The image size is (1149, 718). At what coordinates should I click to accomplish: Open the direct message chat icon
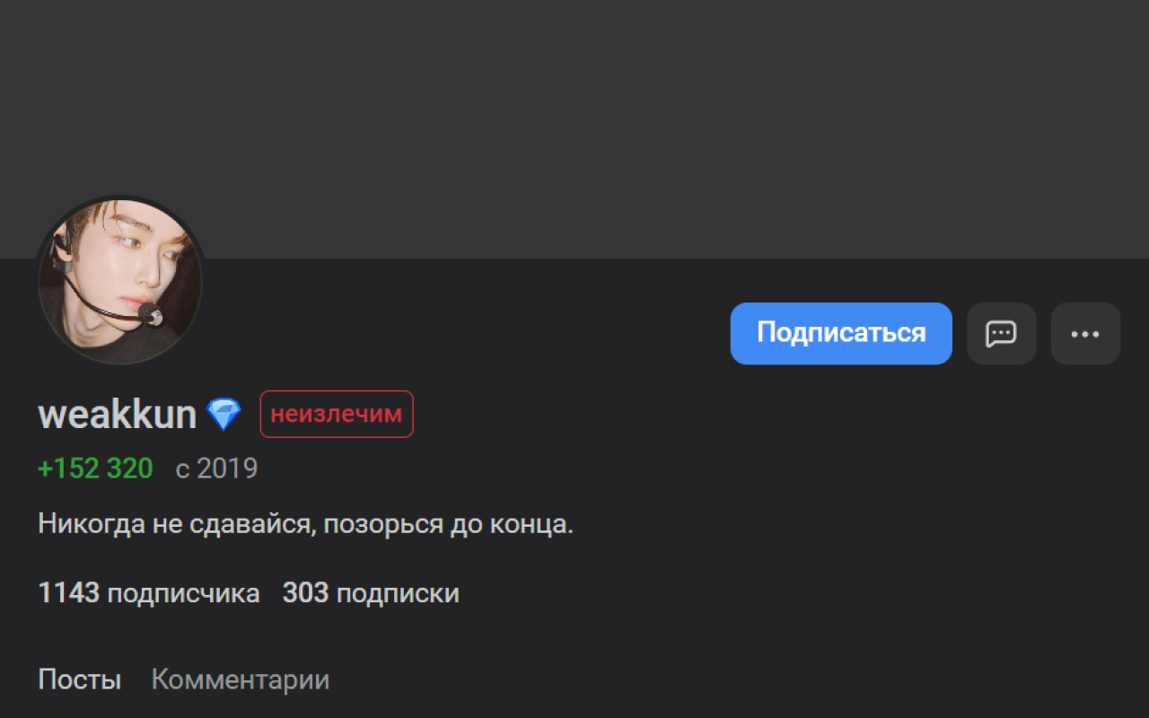(x=1001, y=334)
